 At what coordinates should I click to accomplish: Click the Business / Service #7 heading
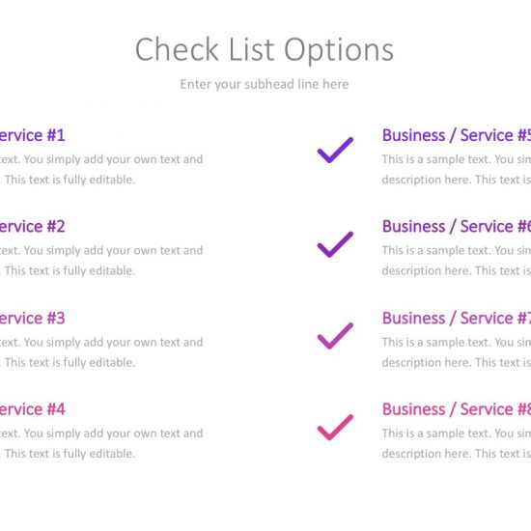pyautogui.click(x=457, y=318)
